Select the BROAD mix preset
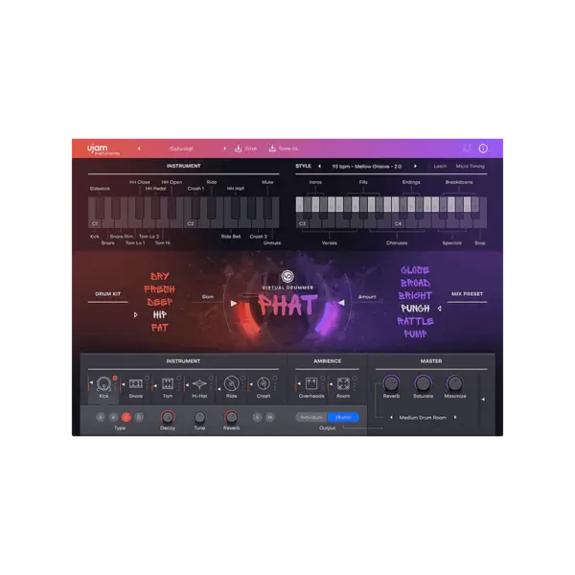Screen dimensions: 575x575 click(415, 283)
